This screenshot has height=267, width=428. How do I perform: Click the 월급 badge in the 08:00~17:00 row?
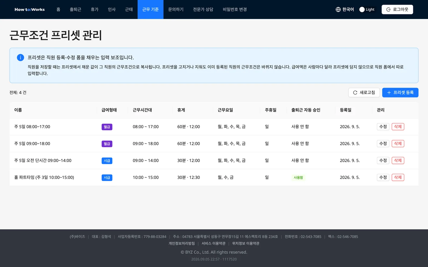(x=107, y=127)
